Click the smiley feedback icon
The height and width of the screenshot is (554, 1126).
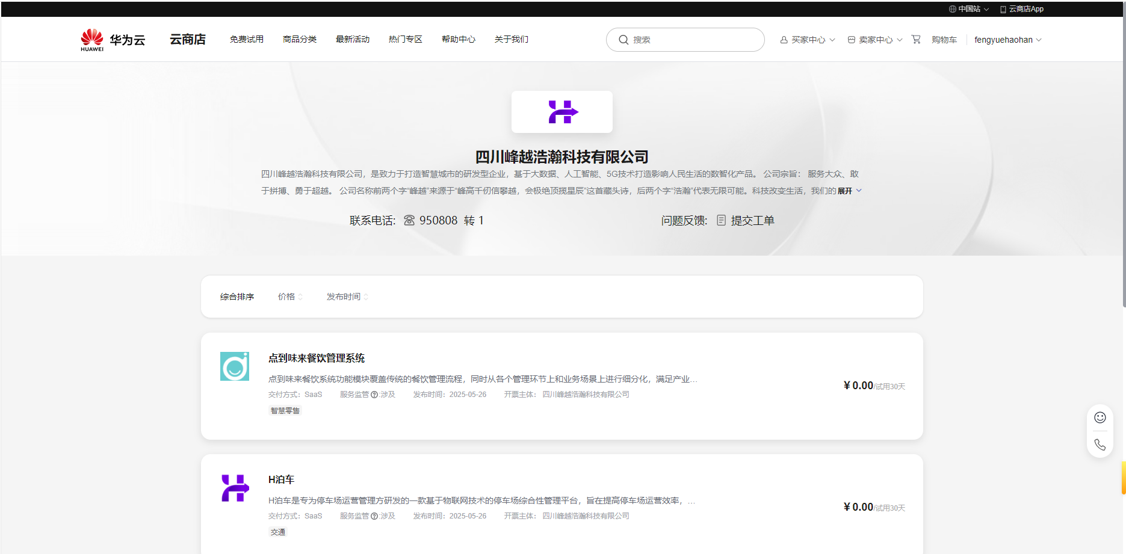pos(1100,417)
